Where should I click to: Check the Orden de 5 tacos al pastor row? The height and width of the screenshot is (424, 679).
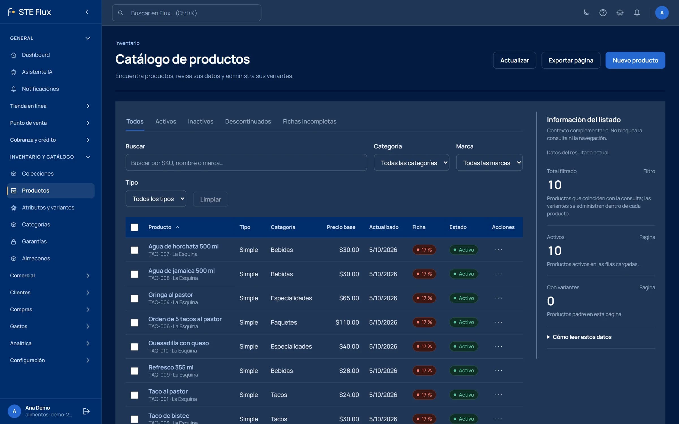click(x=134, y=323)
